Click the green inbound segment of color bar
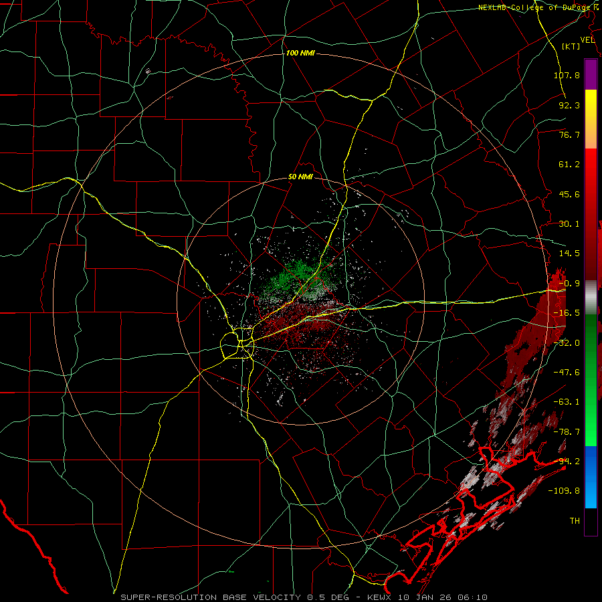Screen dimensions: 602x602 click(x=591, y=380)
